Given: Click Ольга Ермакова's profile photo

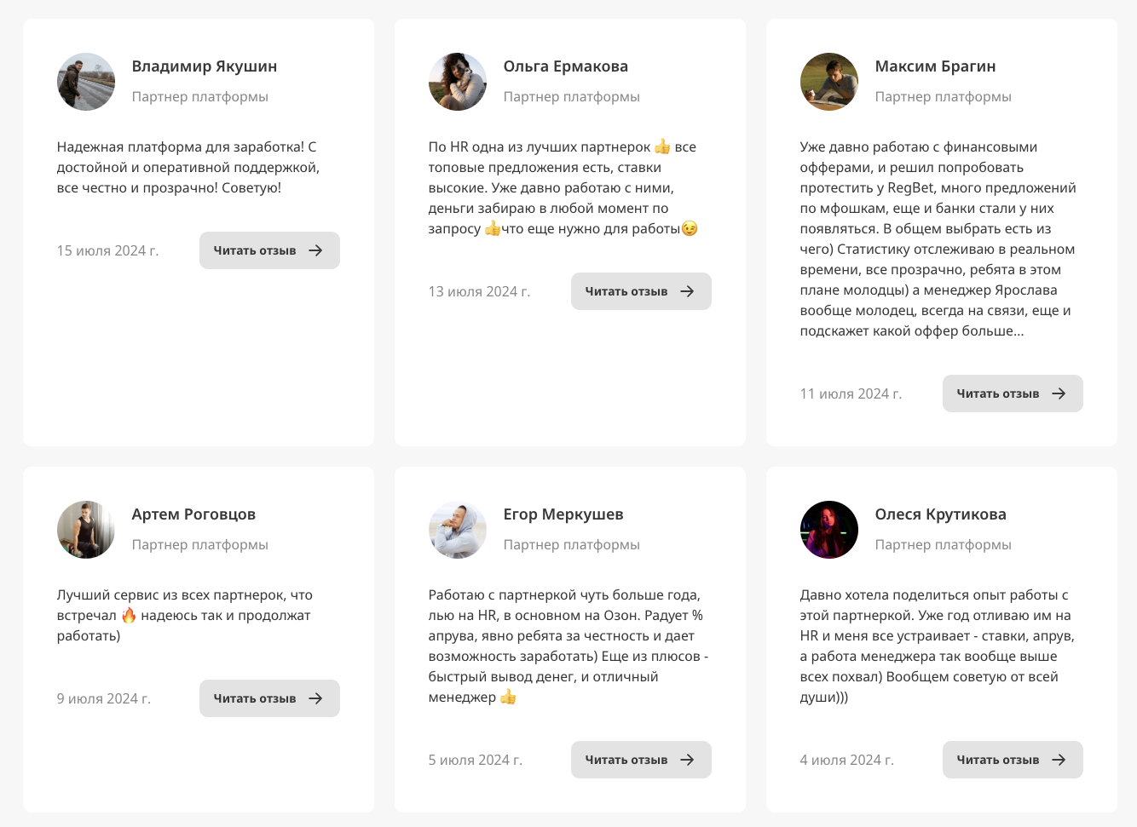Looking at the screenshot, I should pos(458,82).
